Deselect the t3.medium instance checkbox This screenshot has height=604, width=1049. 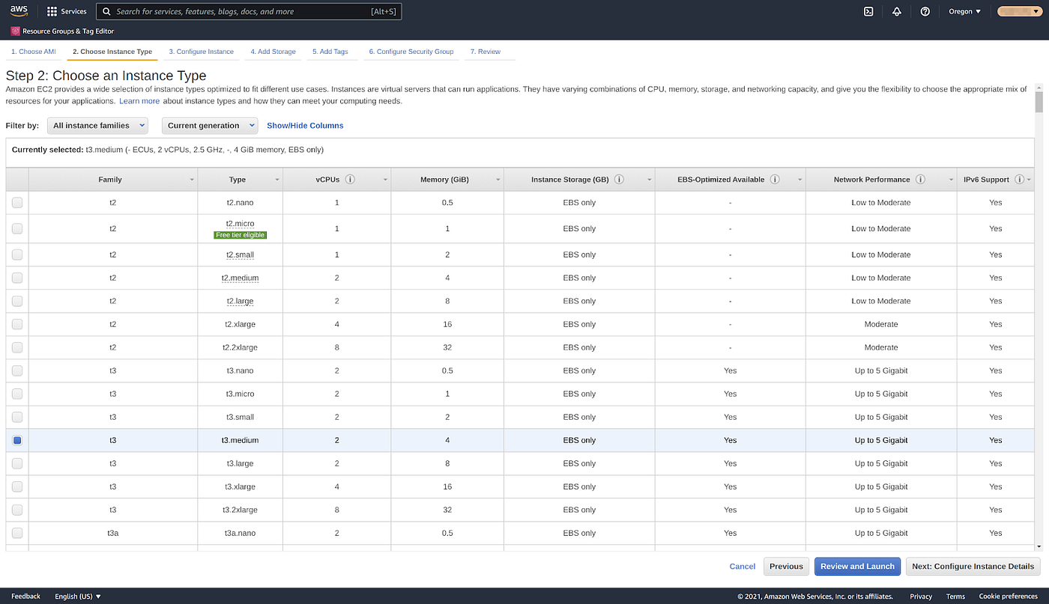click(x=17, y=440)
